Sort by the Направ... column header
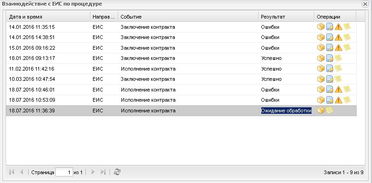This screenshot has height=183, width=372. [104, 17]
